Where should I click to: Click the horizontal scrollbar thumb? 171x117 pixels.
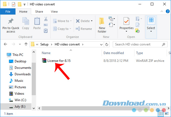point(96,108)
